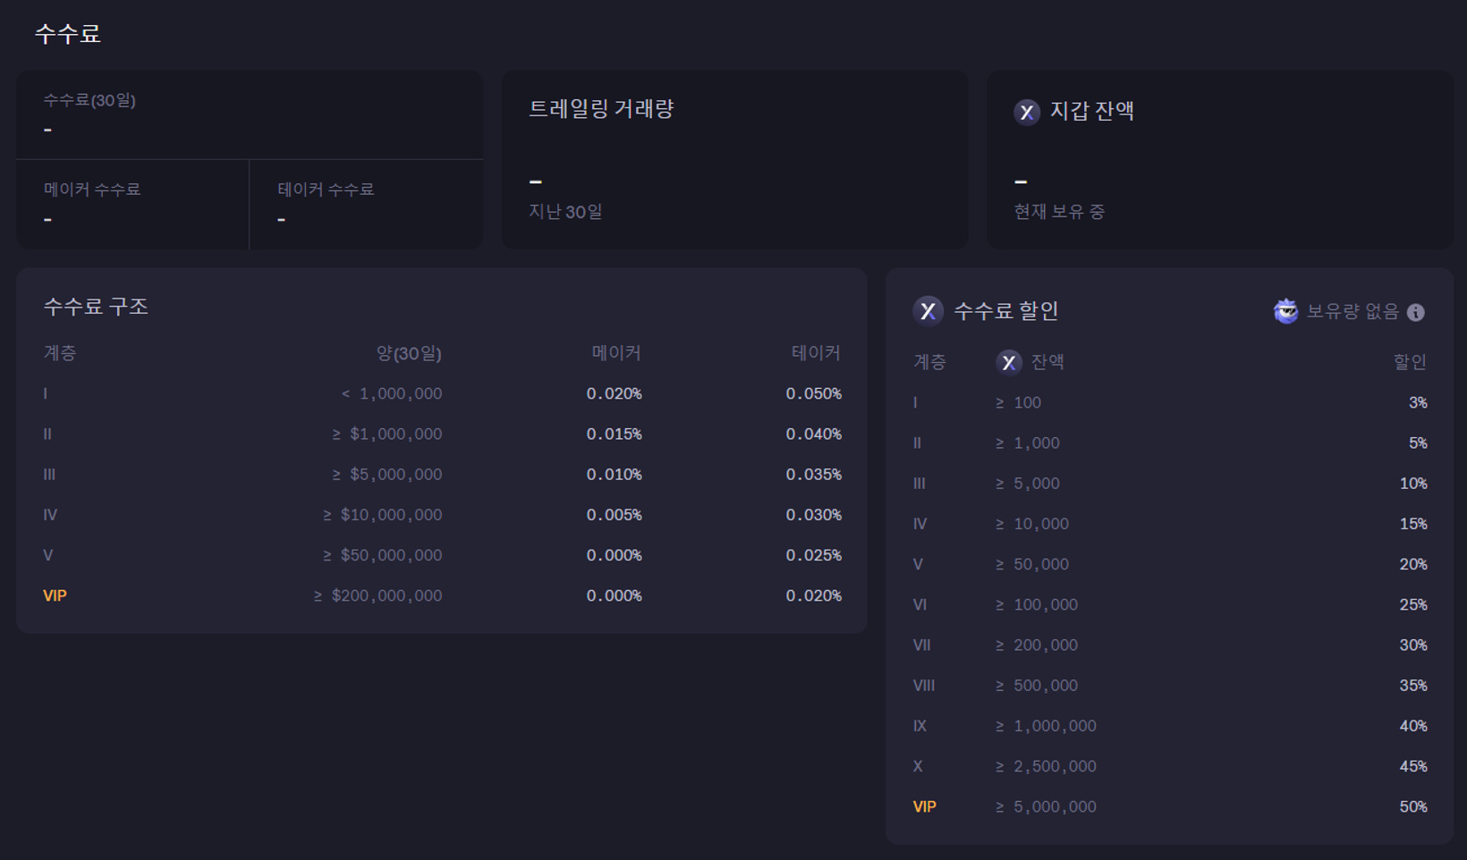
Task: Click the 메이커 수수료 cell
Action: (131, 204)
